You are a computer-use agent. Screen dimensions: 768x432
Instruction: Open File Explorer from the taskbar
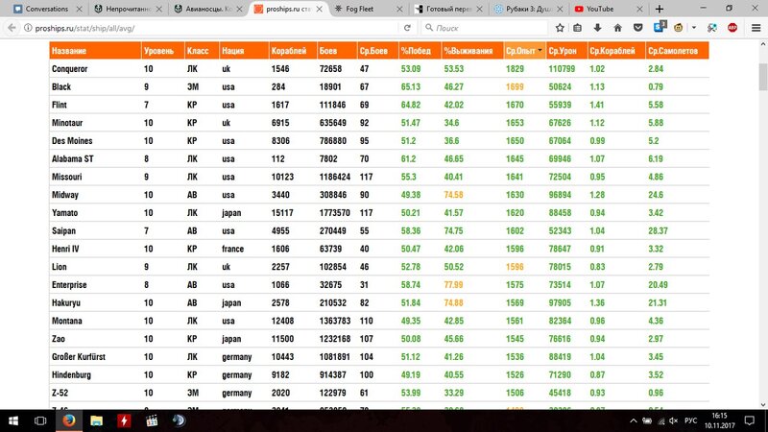(97, 420)
